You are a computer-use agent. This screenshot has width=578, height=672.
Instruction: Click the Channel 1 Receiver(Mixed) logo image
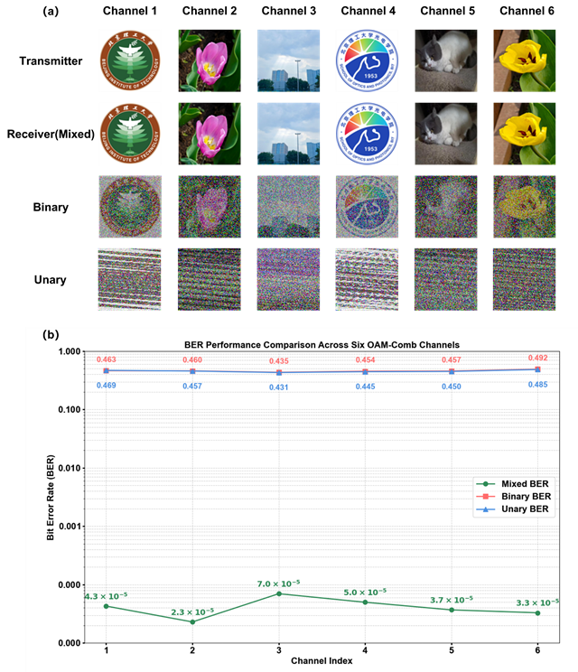tap(130, 134)
